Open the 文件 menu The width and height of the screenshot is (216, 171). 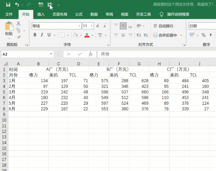coord(9,14)
